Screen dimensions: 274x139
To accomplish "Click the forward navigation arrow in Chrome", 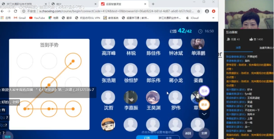I will (x=9, y=11).
